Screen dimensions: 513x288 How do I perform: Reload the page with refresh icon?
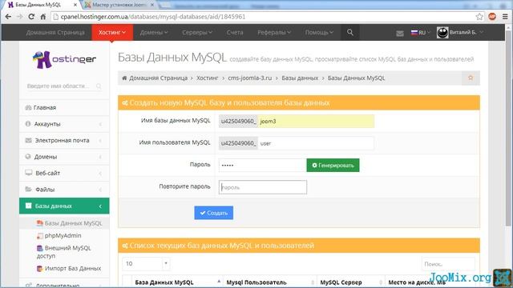(x=31, y=17)
